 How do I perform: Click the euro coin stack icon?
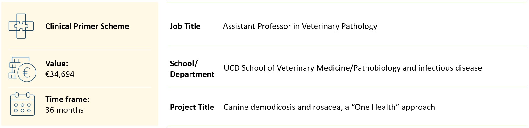pyautogui.click(x=22, y=69)
